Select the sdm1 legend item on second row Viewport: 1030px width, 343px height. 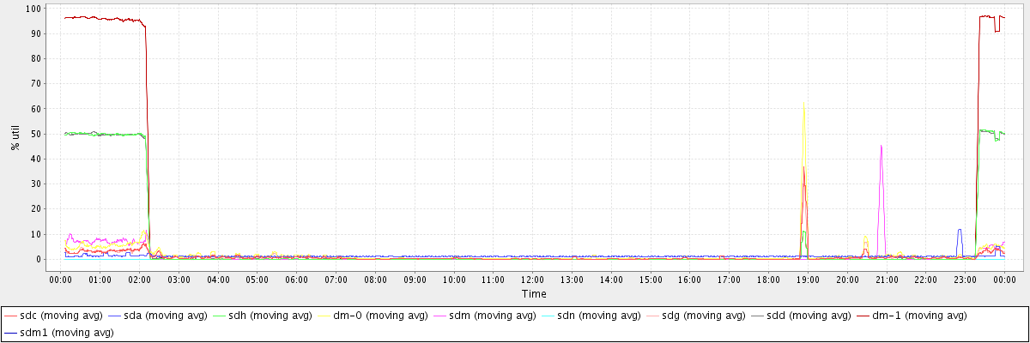click(59, 333)
